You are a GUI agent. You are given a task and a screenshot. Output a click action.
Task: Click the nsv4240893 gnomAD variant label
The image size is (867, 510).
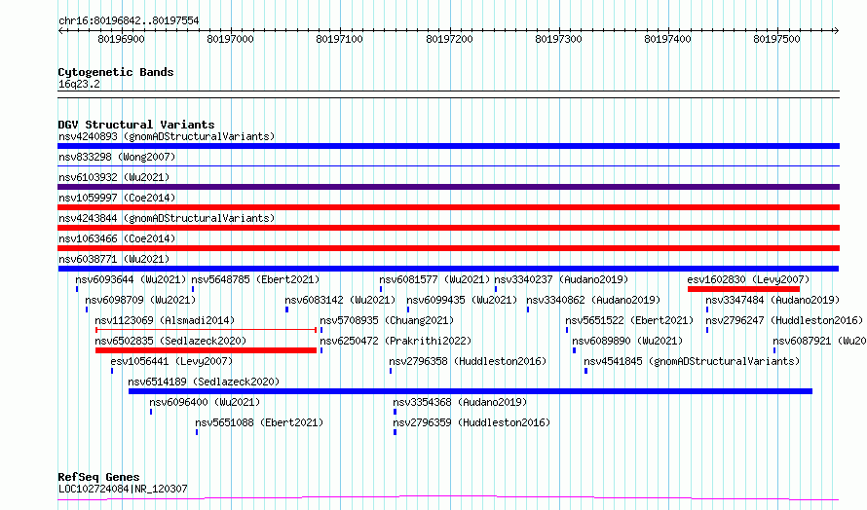[x=167, y=136]
